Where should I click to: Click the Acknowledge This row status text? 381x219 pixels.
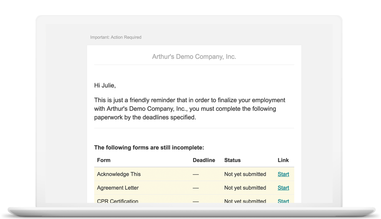245,174
